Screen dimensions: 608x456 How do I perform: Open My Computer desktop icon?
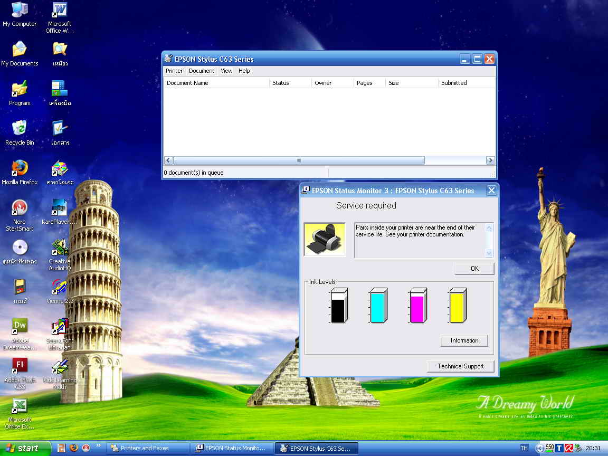pyautogui.click(x=20, y=15)
